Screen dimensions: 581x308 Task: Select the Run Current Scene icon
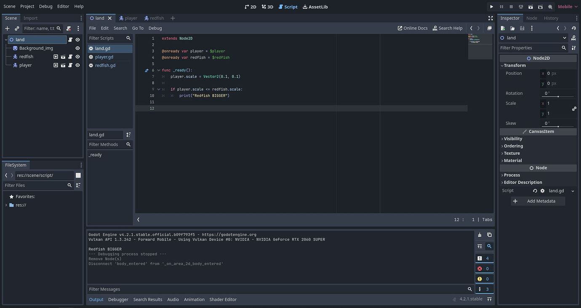(x=530, y=6)
